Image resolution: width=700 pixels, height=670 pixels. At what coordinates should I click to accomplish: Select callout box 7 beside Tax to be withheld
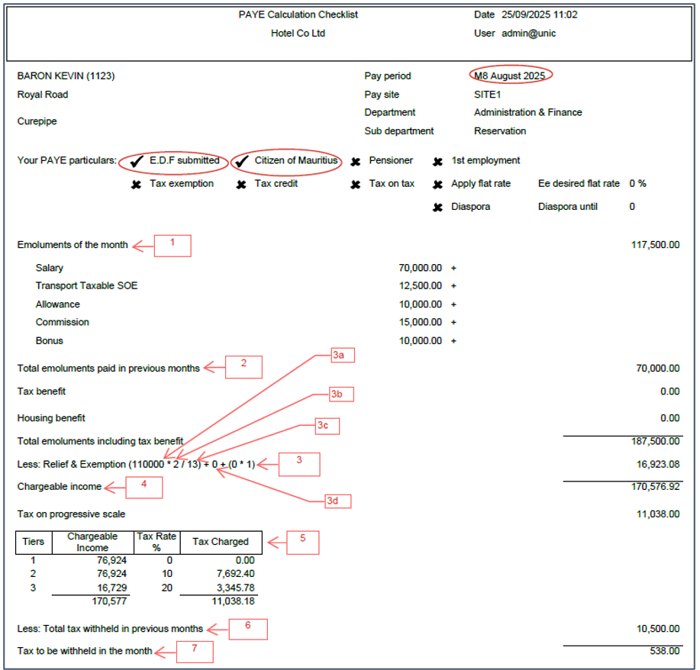[x=195, y=652]
